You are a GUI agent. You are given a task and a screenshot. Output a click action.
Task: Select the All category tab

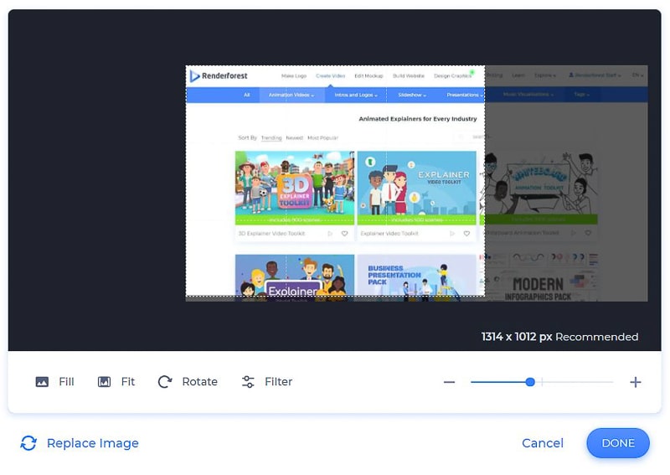[246, 95]
